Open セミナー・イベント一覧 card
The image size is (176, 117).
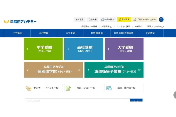click(43, 88)
